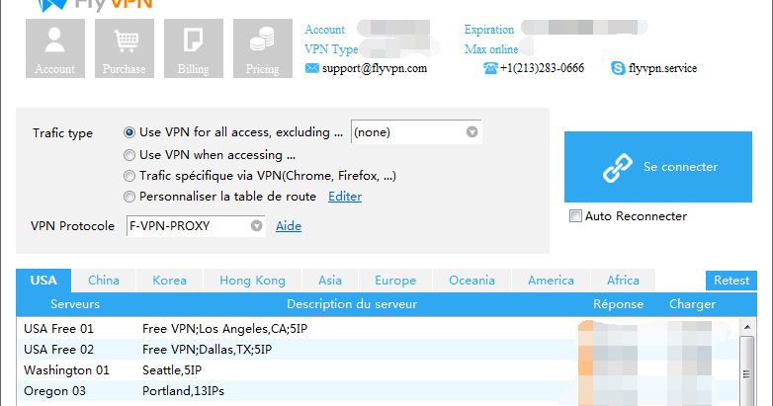
Task: Enable the Auto Reconnecter checkbox
Action: [x=575, y=215]
